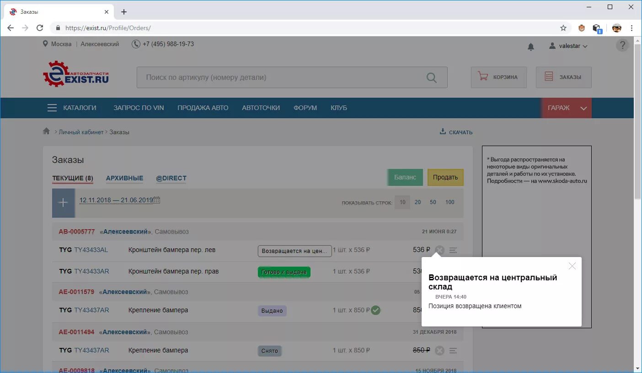The width and height of the screenshot is (642, 373).
Task: Click cancel icon in Снято row
Action: click(x=439, y=351)
